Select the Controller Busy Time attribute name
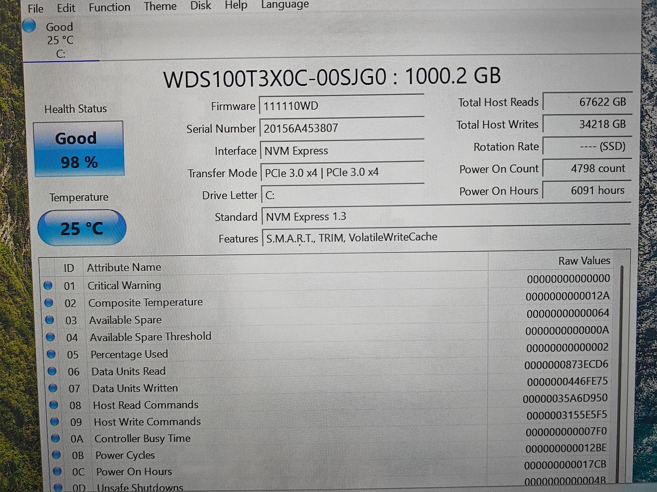Viewport: 657px width, 492px height. coord(142,439)
